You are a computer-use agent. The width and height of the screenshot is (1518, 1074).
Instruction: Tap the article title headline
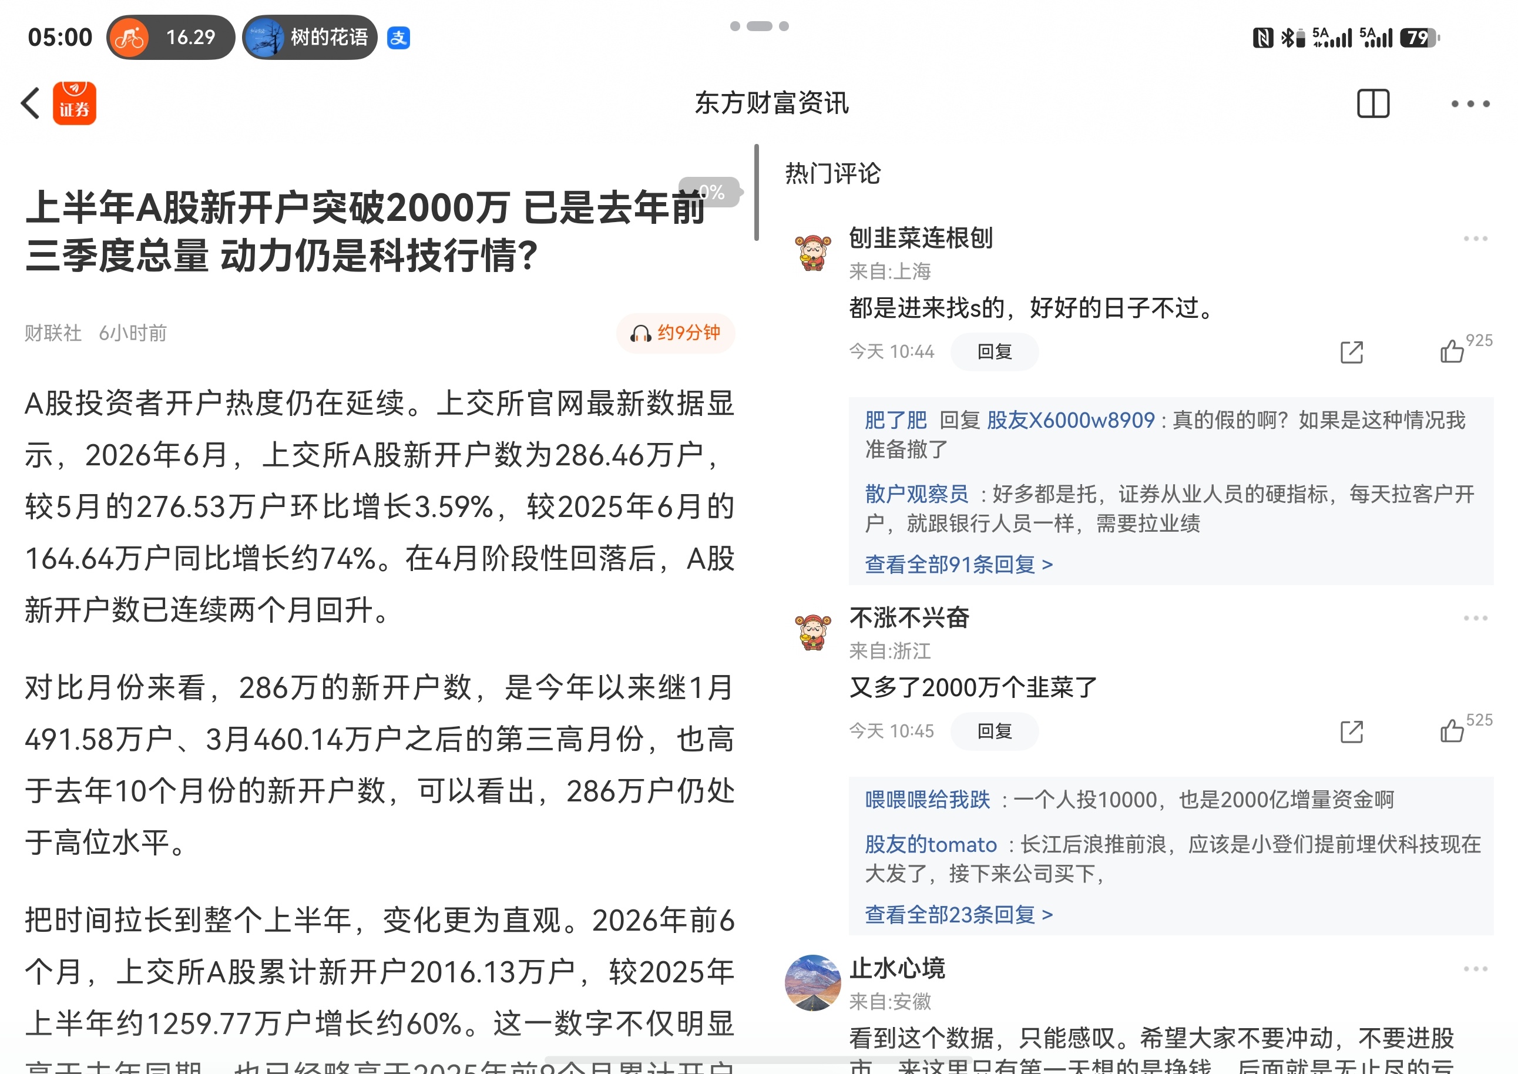[365, 231]
